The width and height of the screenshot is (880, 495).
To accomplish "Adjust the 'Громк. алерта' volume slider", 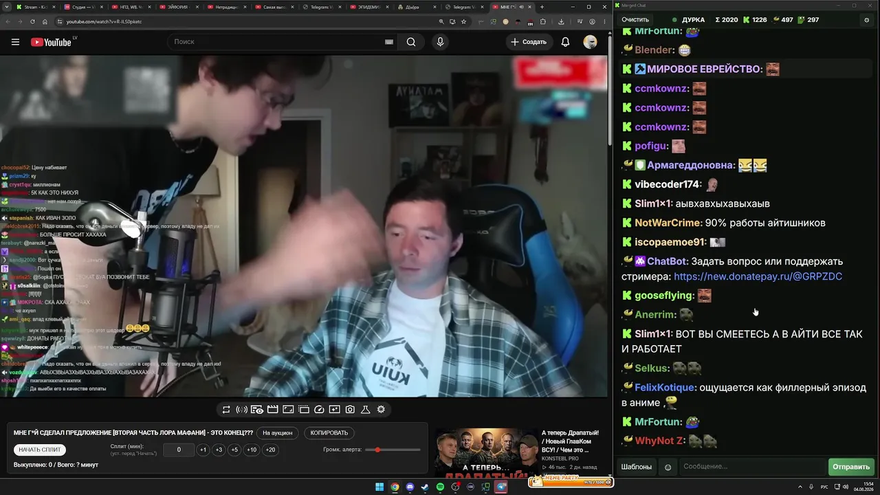I will [393, 450].
